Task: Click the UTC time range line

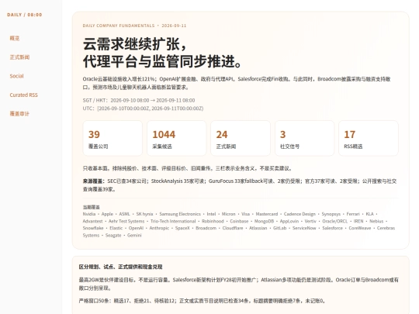Action: (143, 109)
